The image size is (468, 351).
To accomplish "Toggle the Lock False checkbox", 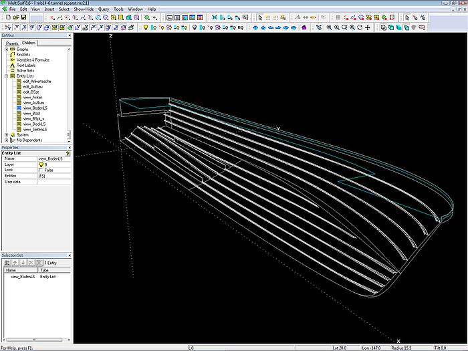I will (41, 170).
